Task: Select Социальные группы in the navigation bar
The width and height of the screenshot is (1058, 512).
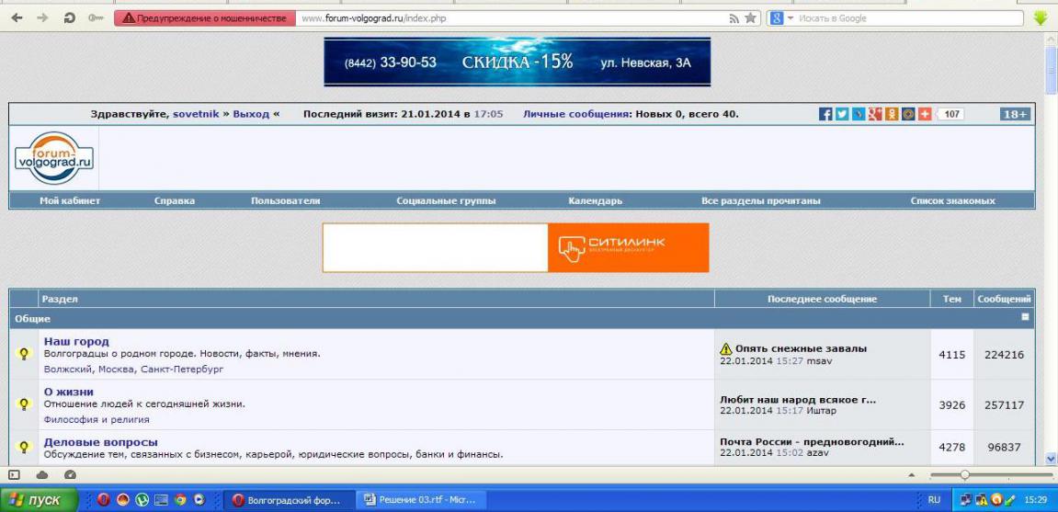Action: click(x=446, y=200)
